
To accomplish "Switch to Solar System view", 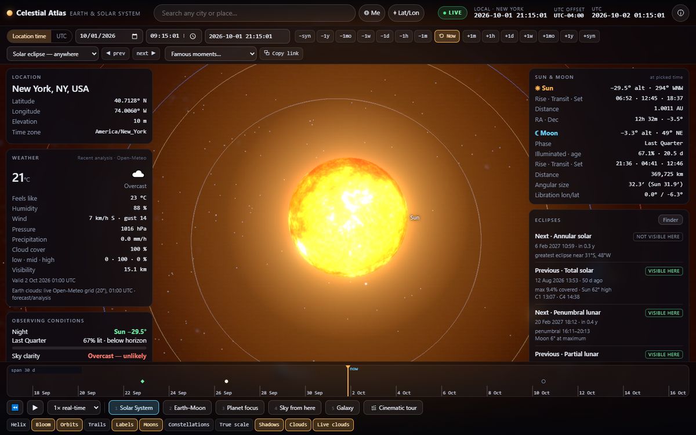I will pyautogui.click(x=134, y=408).
